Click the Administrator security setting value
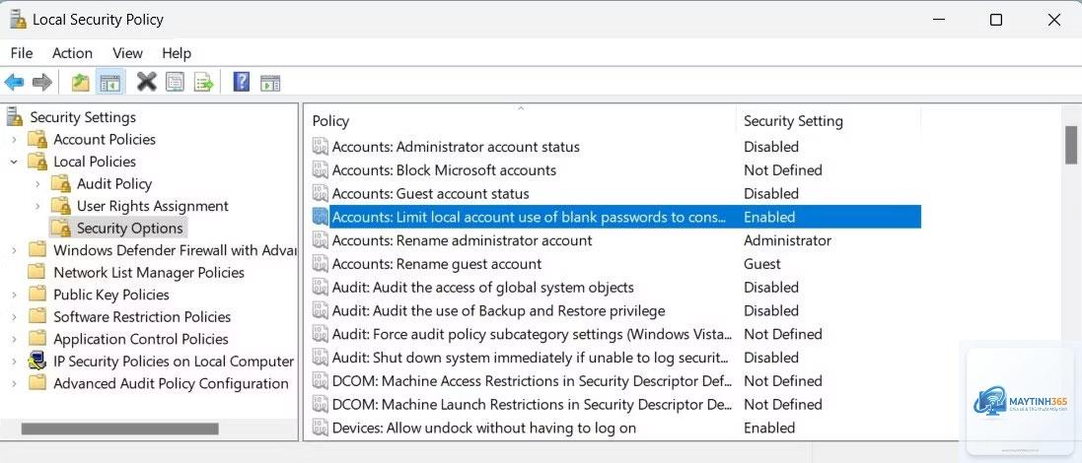Image resolution: width=1082 pixels, height=463 pixels. click(787, 240)
